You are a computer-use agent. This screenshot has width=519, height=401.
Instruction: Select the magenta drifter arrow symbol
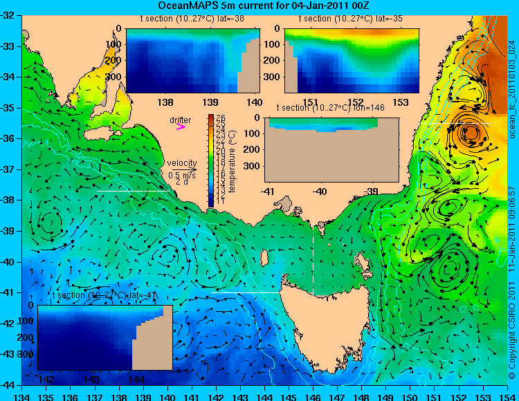[181, 127]
